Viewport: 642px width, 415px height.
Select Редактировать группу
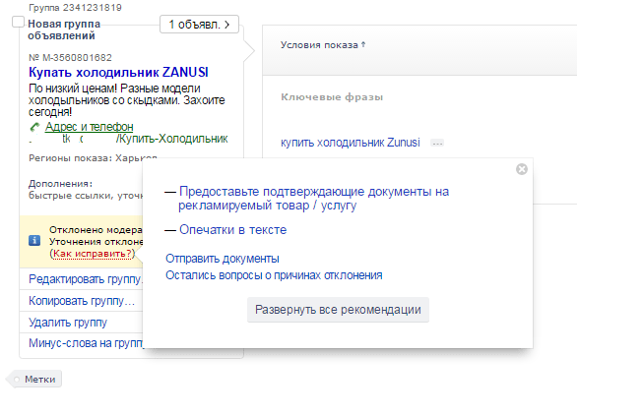click(85, 279)
